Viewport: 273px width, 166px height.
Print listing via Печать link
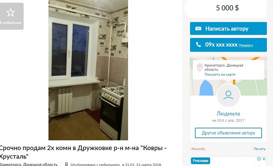[259, 149]
